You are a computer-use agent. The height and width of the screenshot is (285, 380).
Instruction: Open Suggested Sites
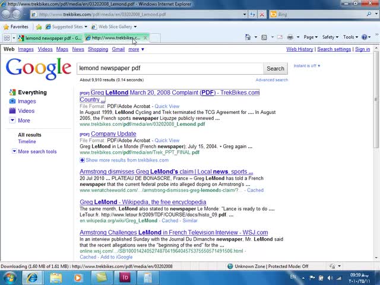66,27
